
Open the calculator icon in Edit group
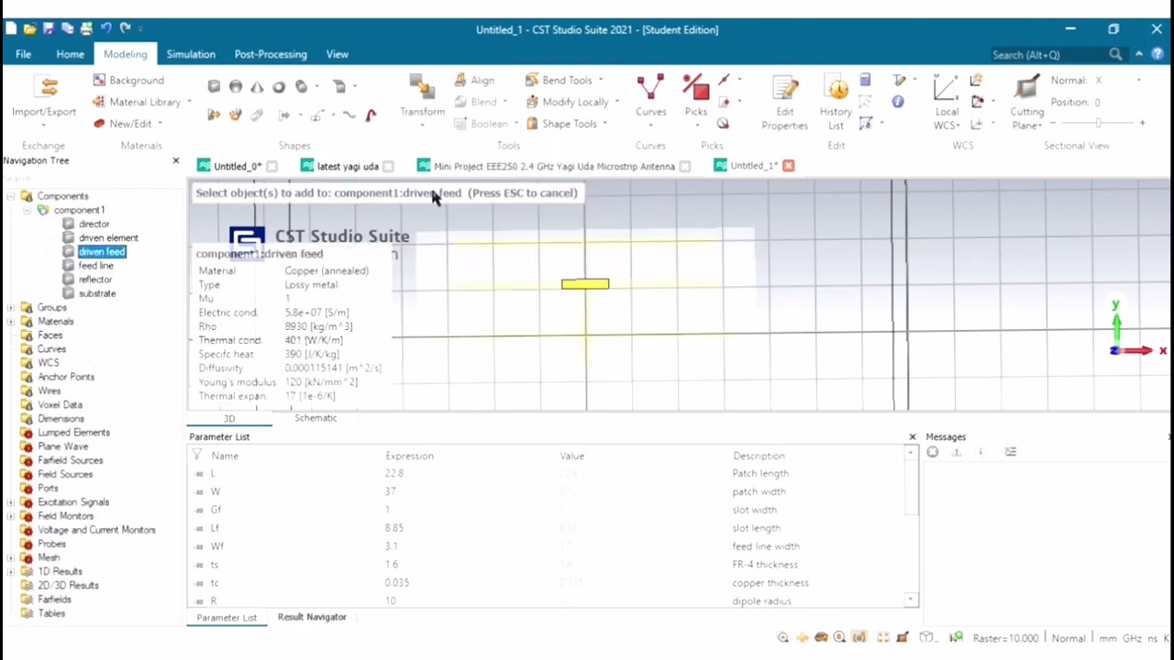pyautogui.click(x=865, y=81)
